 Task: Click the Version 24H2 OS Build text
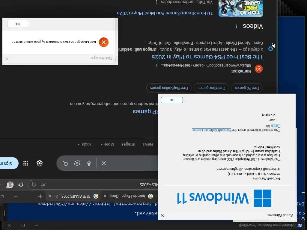254,174
